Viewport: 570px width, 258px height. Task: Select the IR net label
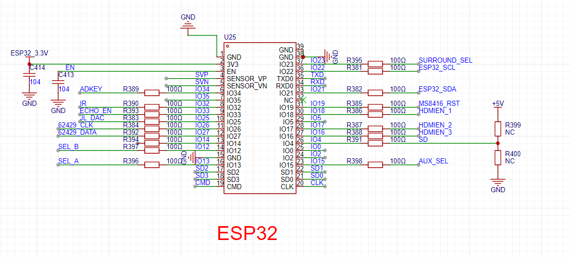coord(82,103)
